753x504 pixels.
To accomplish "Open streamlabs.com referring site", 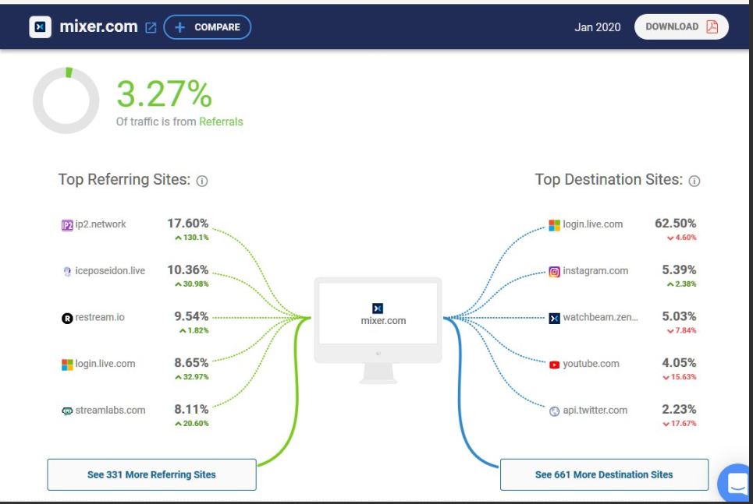I will [110, 411].
